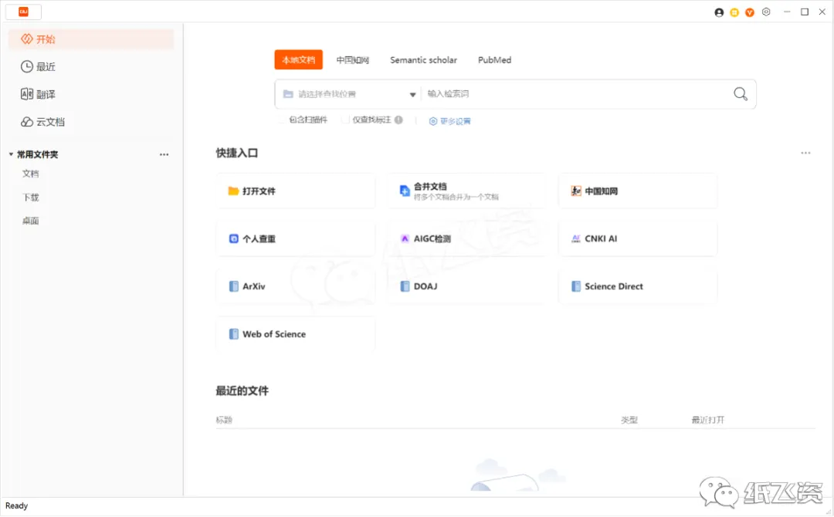
Task: Open the AIGC检测 shortcut card
Action: click(467, 238)
